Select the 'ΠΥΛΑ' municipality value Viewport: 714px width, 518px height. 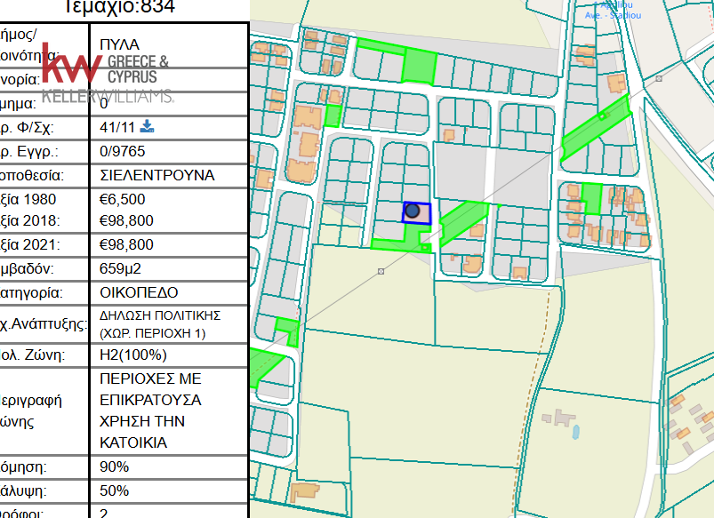(119, 44)
